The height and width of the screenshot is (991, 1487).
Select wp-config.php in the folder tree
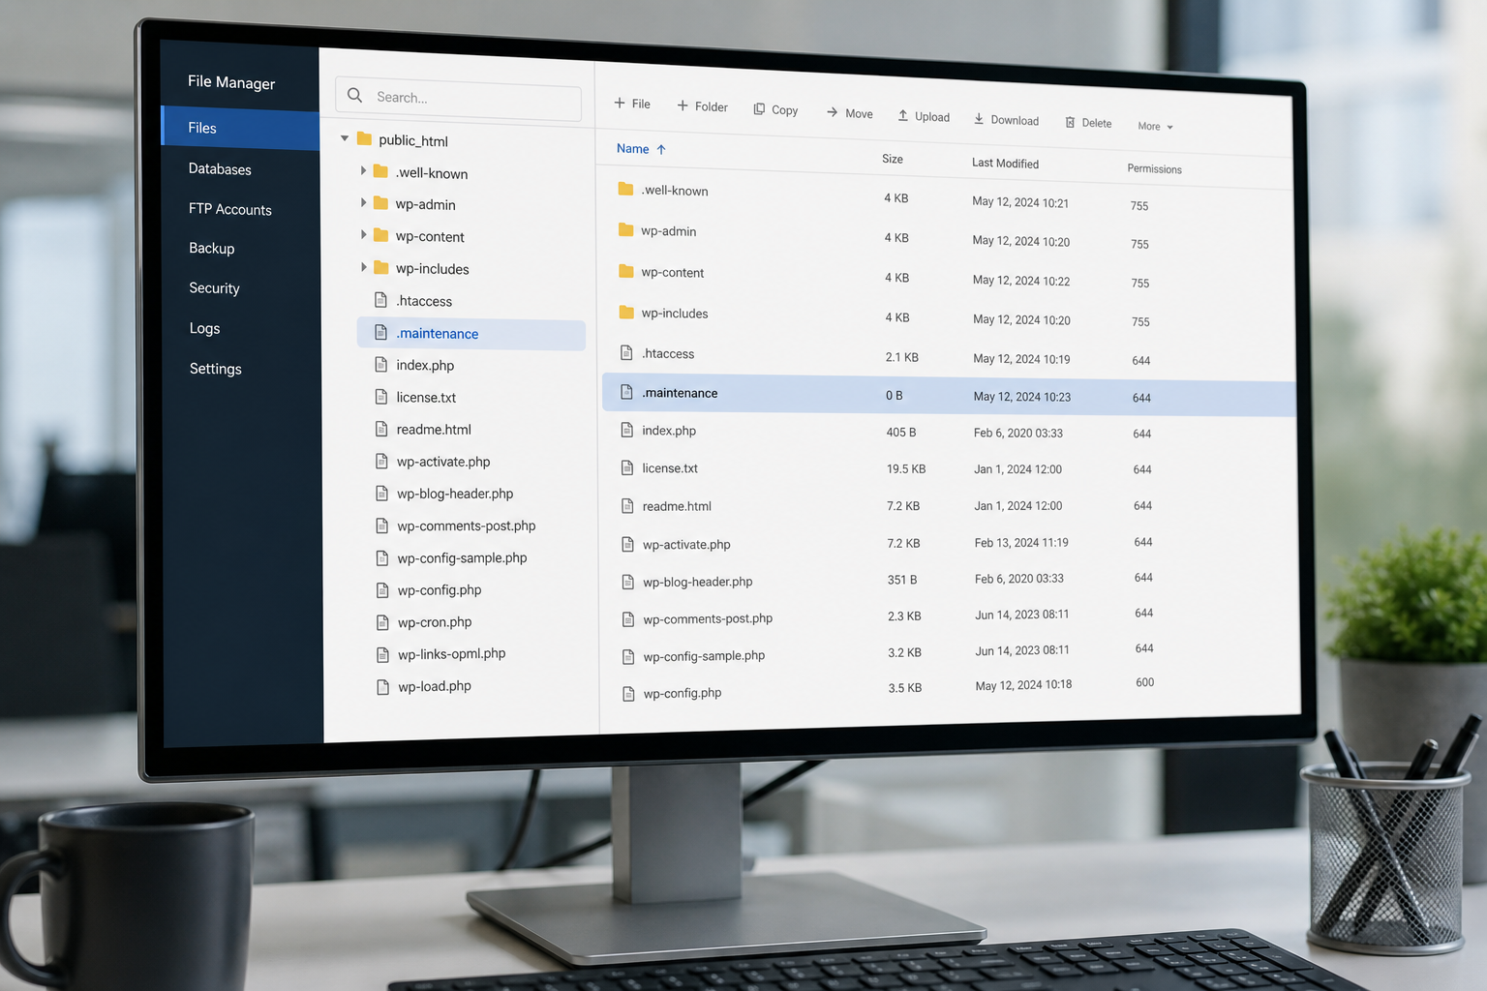(x=439, y=590)
